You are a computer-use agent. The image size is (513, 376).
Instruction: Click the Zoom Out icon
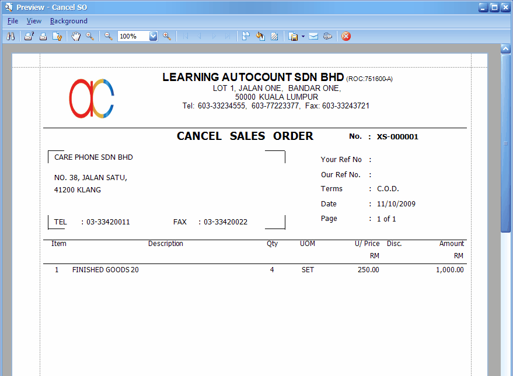point(109,36)
